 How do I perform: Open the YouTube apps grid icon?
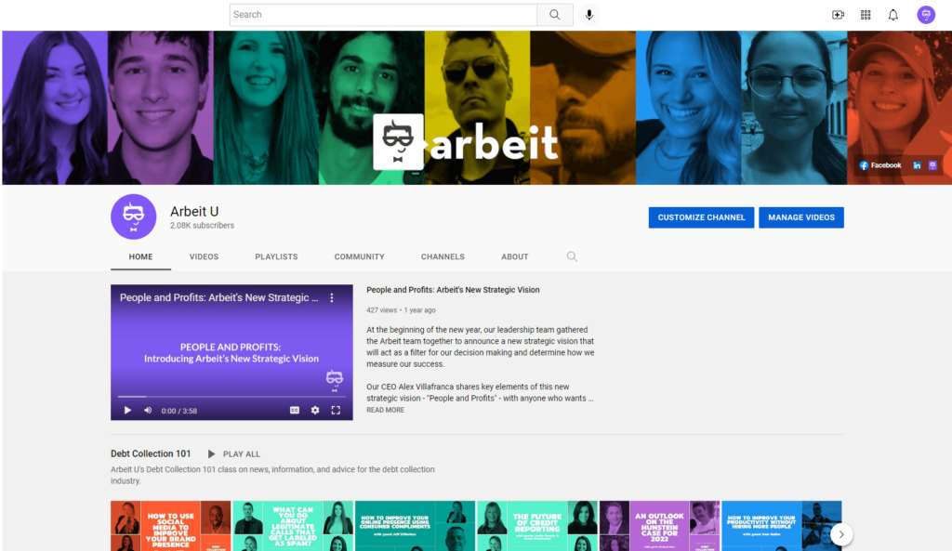[866, 15]
